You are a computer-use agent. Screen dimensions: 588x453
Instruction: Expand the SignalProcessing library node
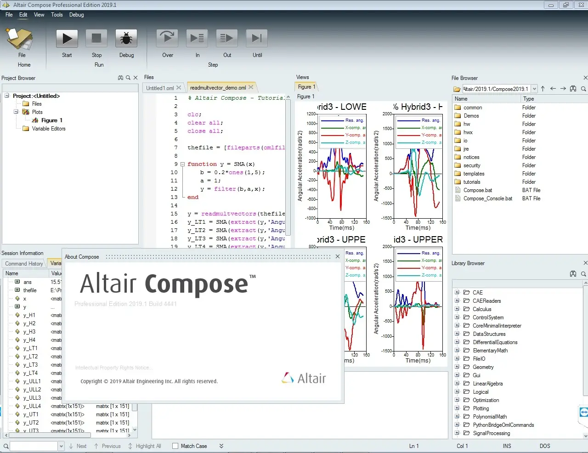pyautogui.click(x=457, y=433)
